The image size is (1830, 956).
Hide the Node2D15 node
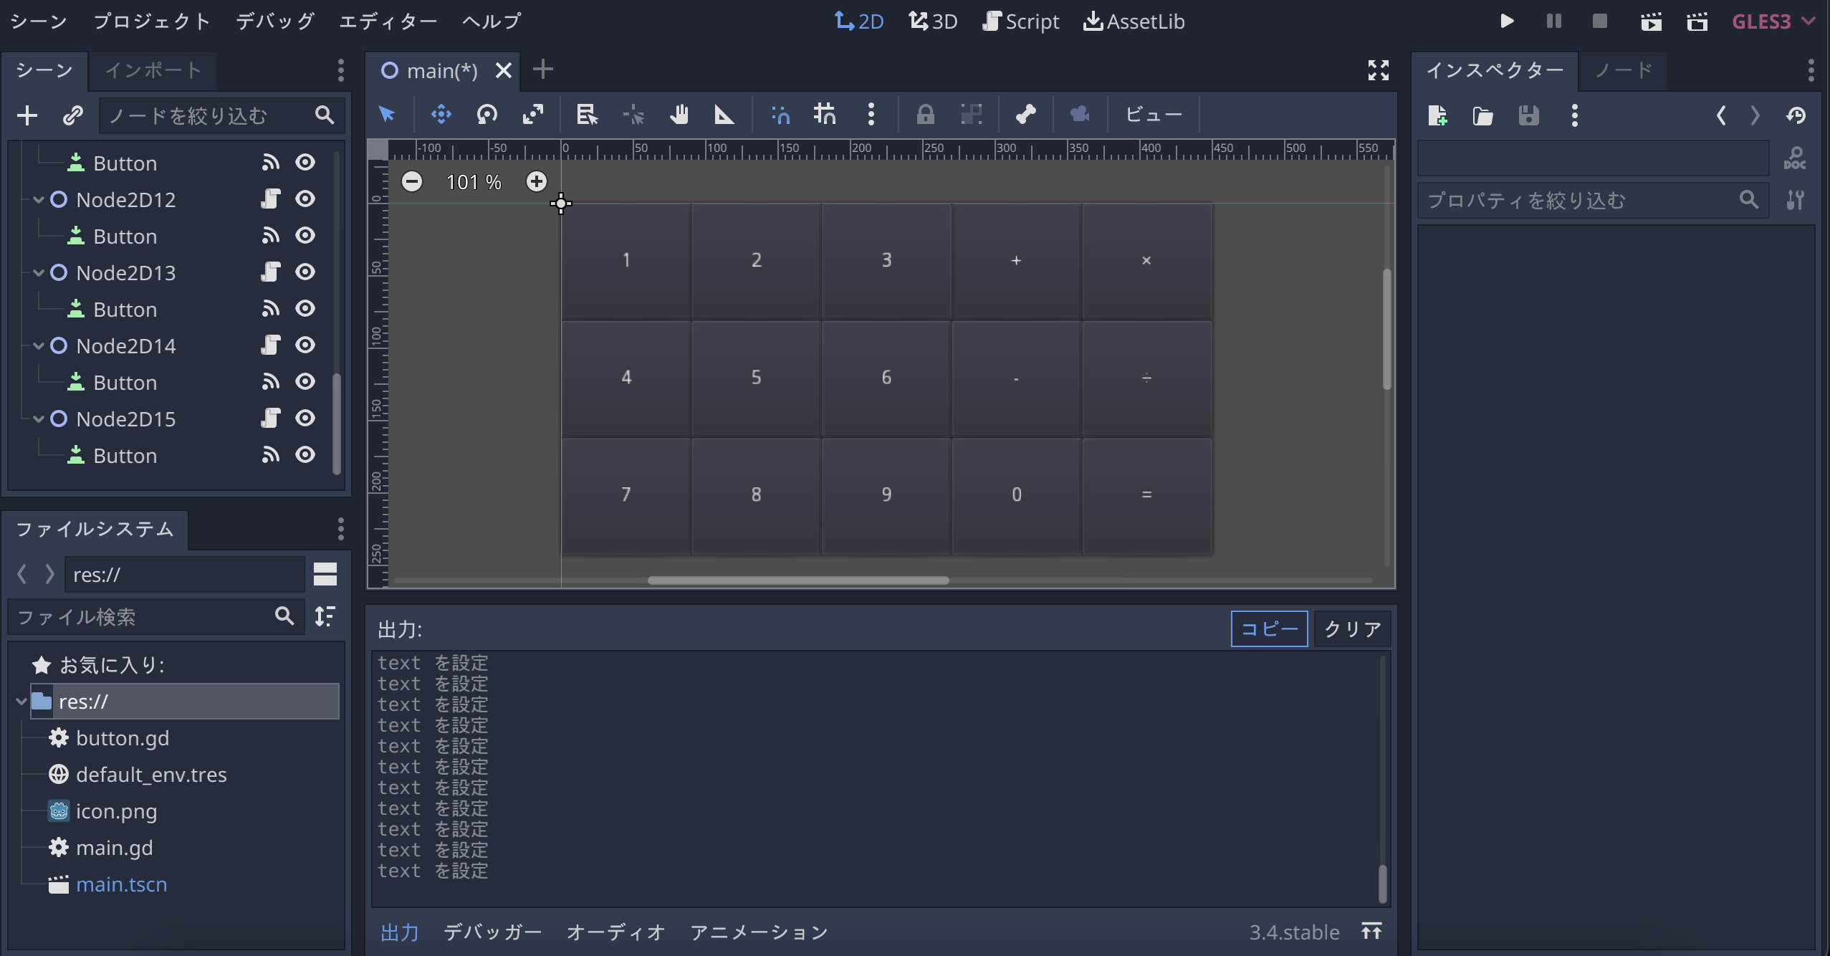pos(305,419)
